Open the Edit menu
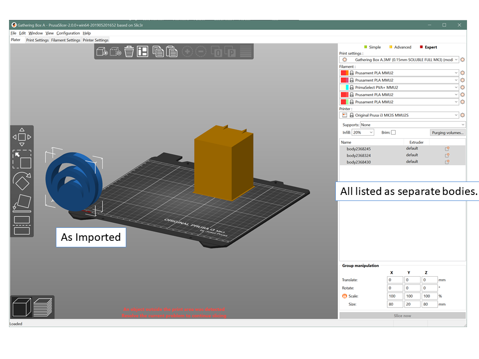 22,33
